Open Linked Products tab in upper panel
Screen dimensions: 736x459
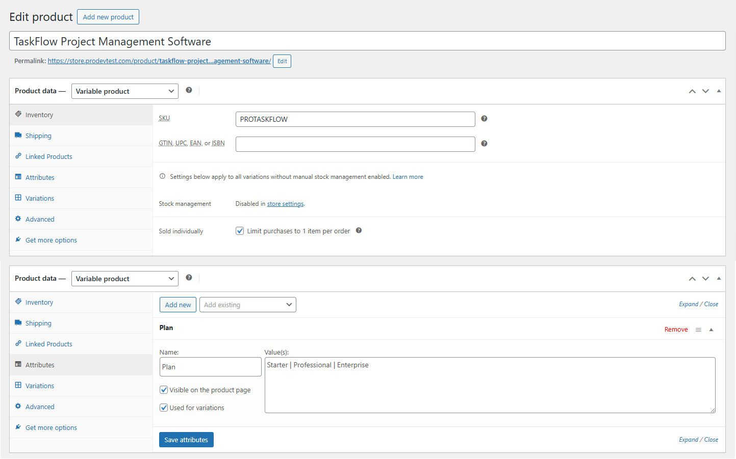click(81, 156)
